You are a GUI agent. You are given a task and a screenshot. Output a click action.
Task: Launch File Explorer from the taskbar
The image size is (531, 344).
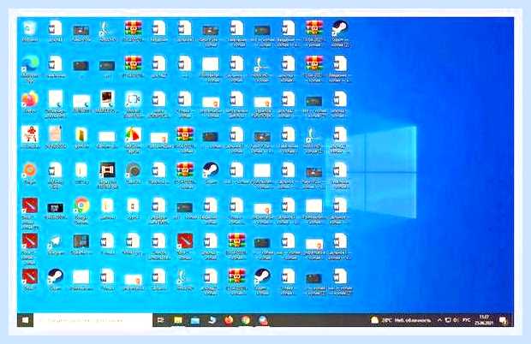pos(178,320)
